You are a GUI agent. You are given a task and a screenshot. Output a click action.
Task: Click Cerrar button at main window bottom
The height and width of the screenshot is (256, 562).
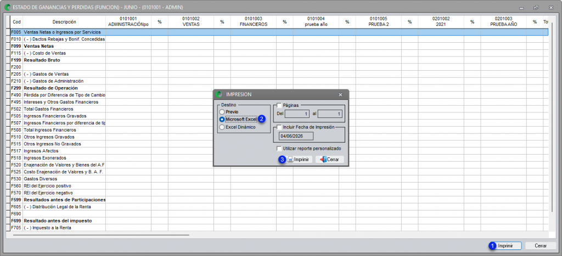tap(541, 246)
